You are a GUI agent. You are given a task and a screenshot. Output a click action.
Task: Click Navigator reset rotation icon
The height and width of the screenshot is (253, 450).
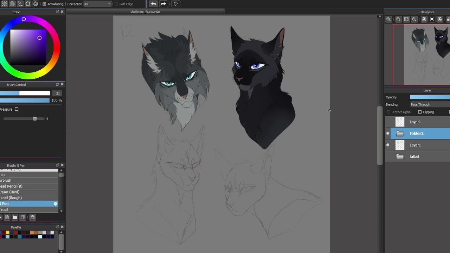432,19
